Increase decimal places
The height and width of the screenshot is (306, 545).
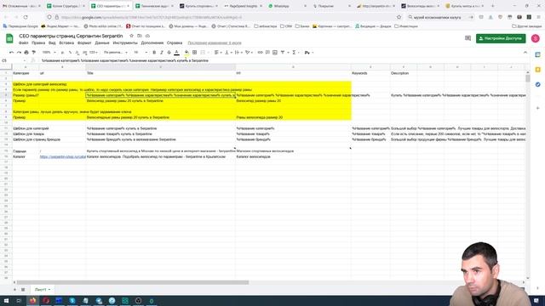pyautogui.click(x=84, y=53)
